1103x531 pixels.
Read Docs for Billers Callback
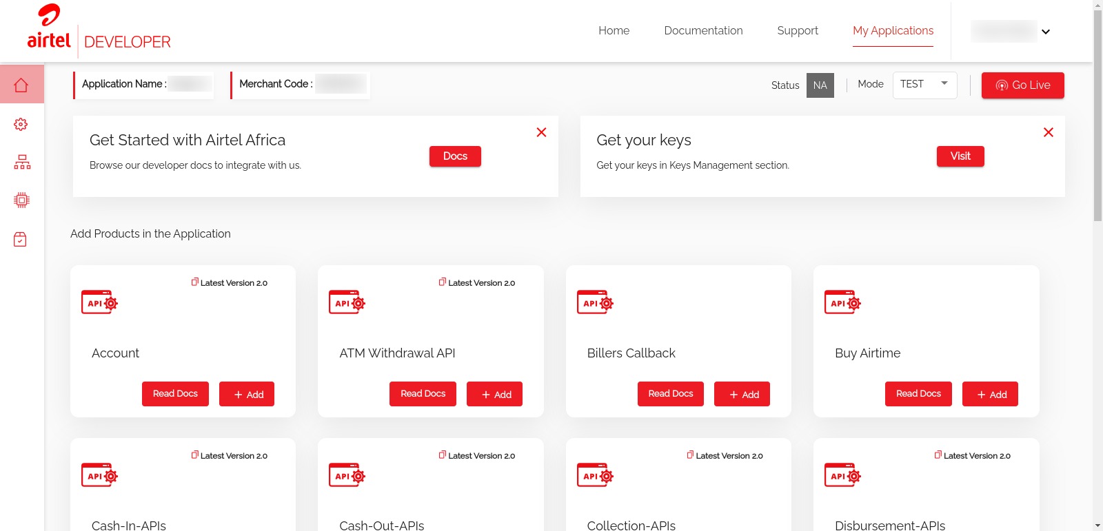point(670,394)
